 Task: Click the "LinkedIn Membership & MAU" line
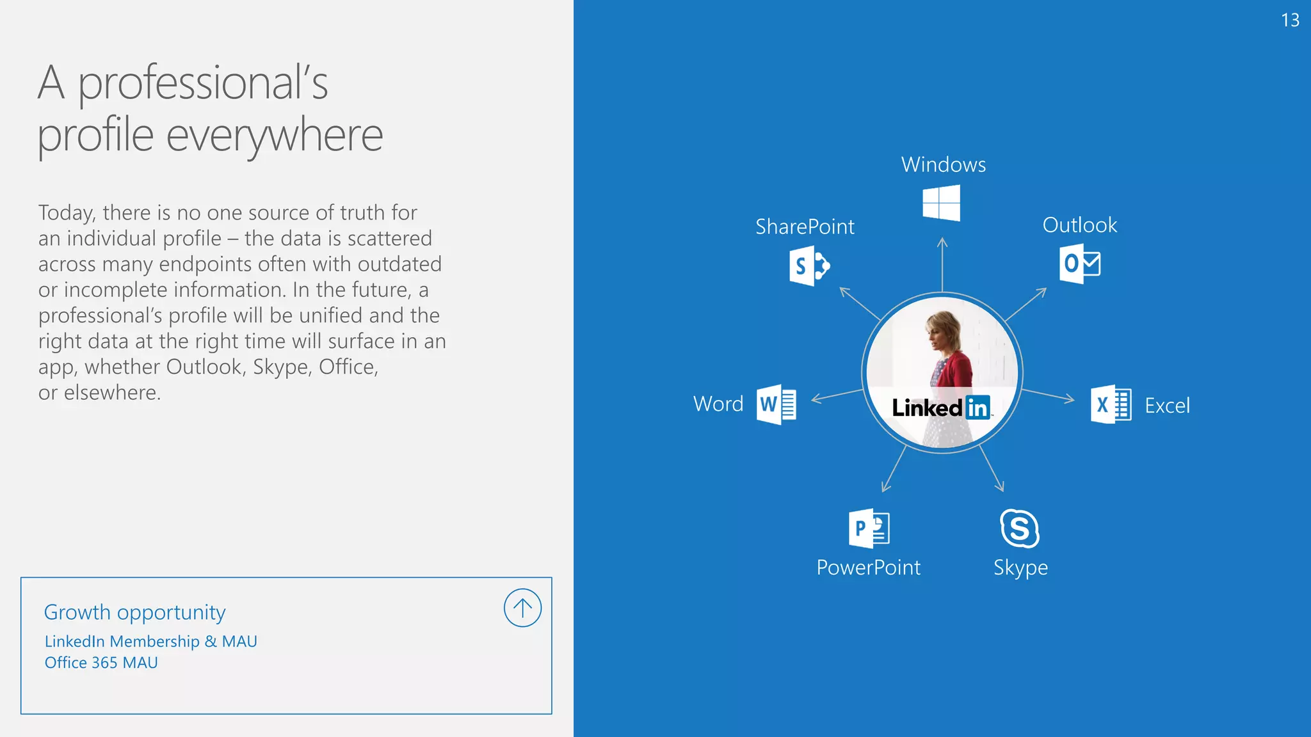150,642
